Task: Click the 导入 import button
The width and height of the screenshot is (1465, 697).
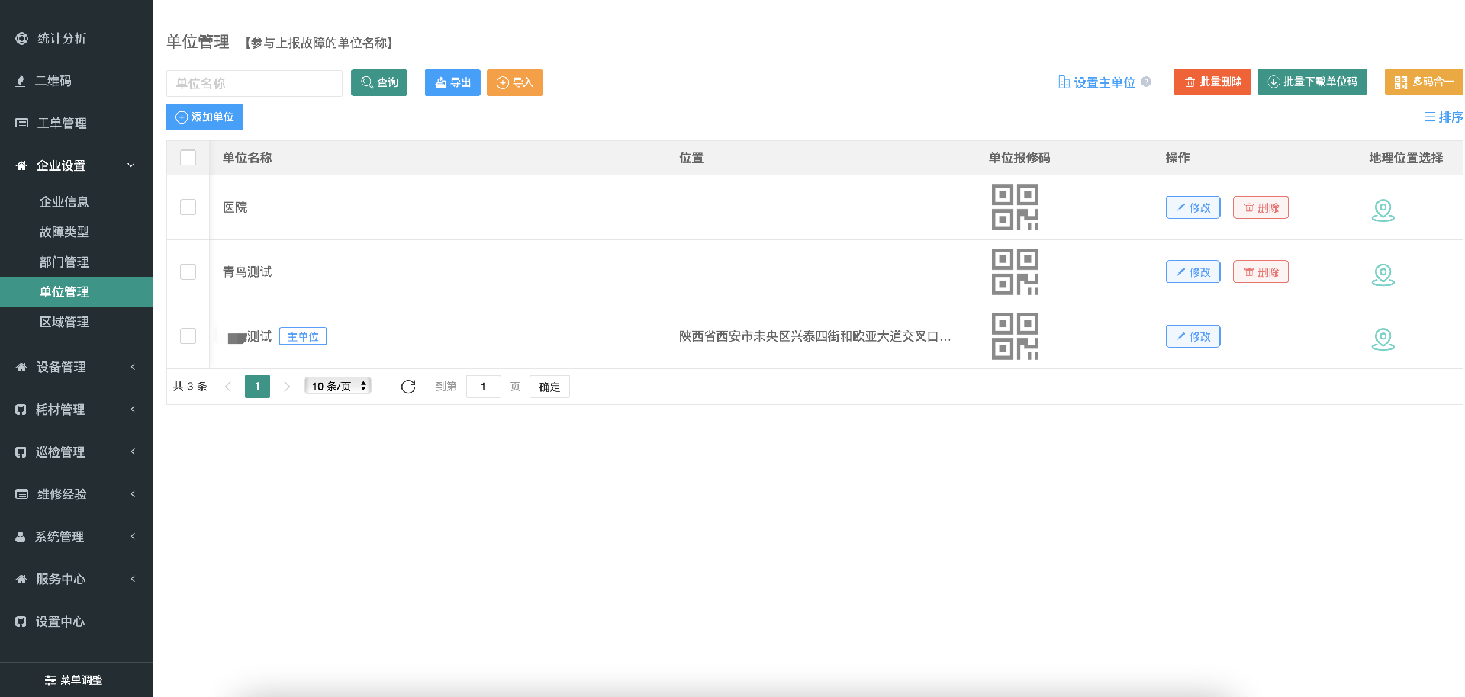Action: coord(514,82)
